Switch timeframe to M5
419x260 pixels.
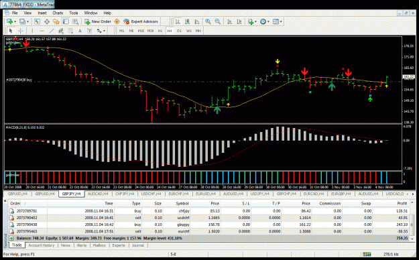click(x=131, y=31)
